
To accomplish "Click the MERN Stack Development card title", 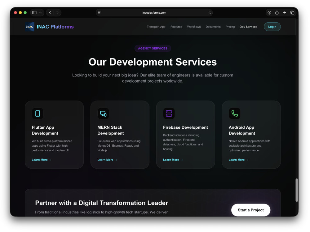I will (x=111, y=130).
